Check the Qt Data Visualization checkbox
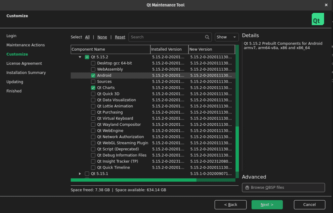The width and height of the screenshot is (333, 213). pos(93,100)
